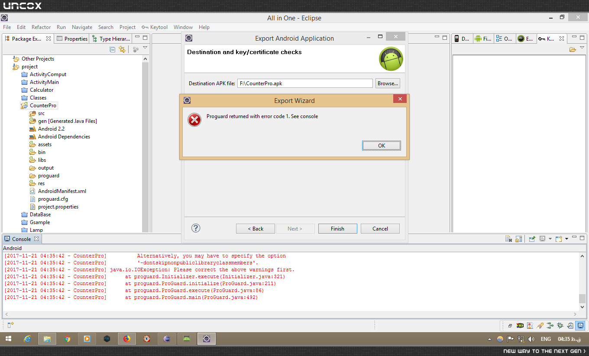
Task: Select the proguard.cfg file
Action: coord(53,199)
